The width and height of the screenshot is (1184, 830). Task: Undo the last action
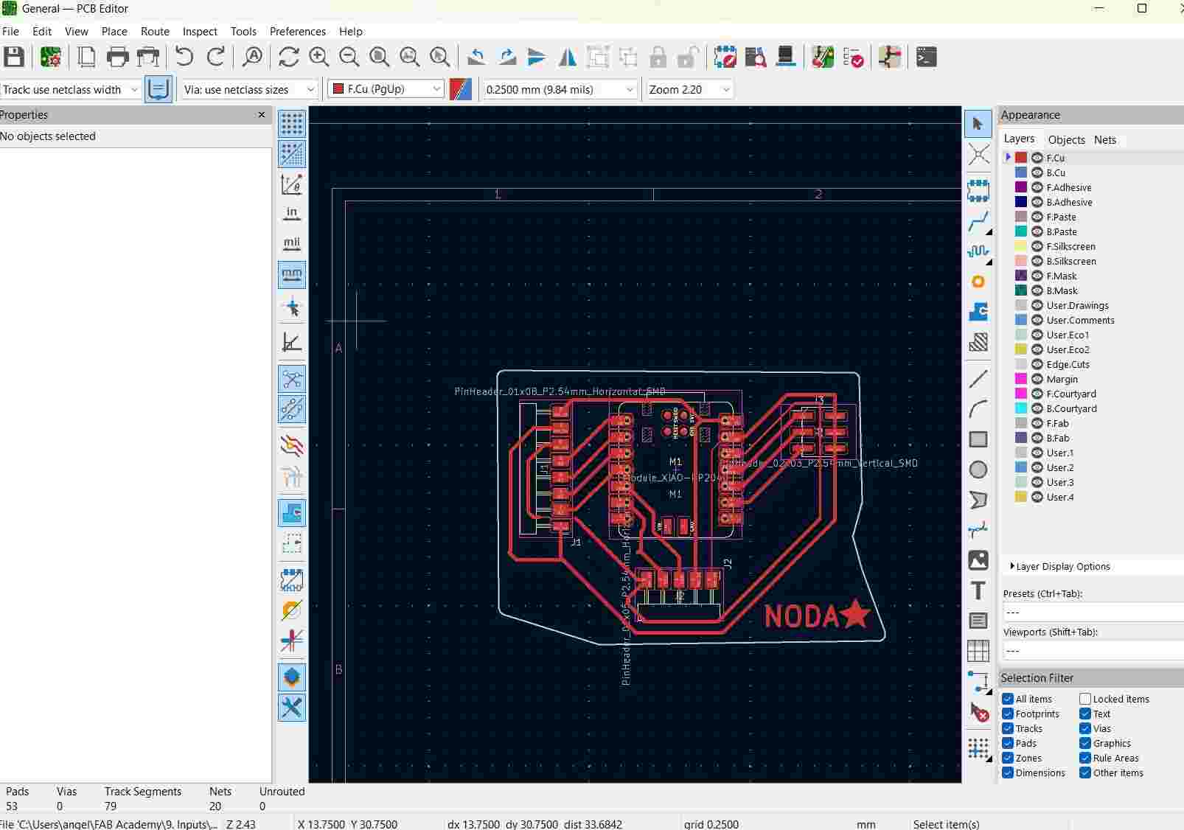[184, 57]
